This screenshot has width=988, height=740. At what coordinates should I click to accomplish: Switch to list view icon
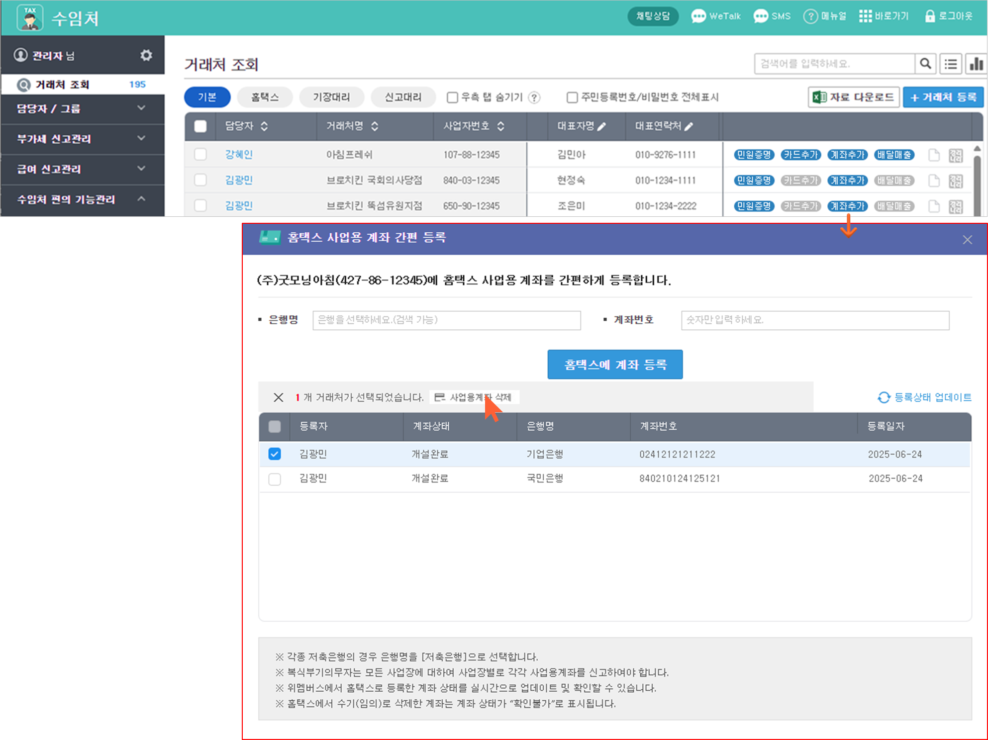click(951, 64)
